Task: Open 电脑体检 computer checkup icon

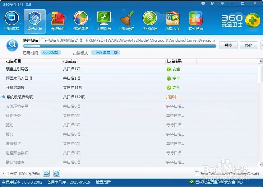Action: point(12,21)
